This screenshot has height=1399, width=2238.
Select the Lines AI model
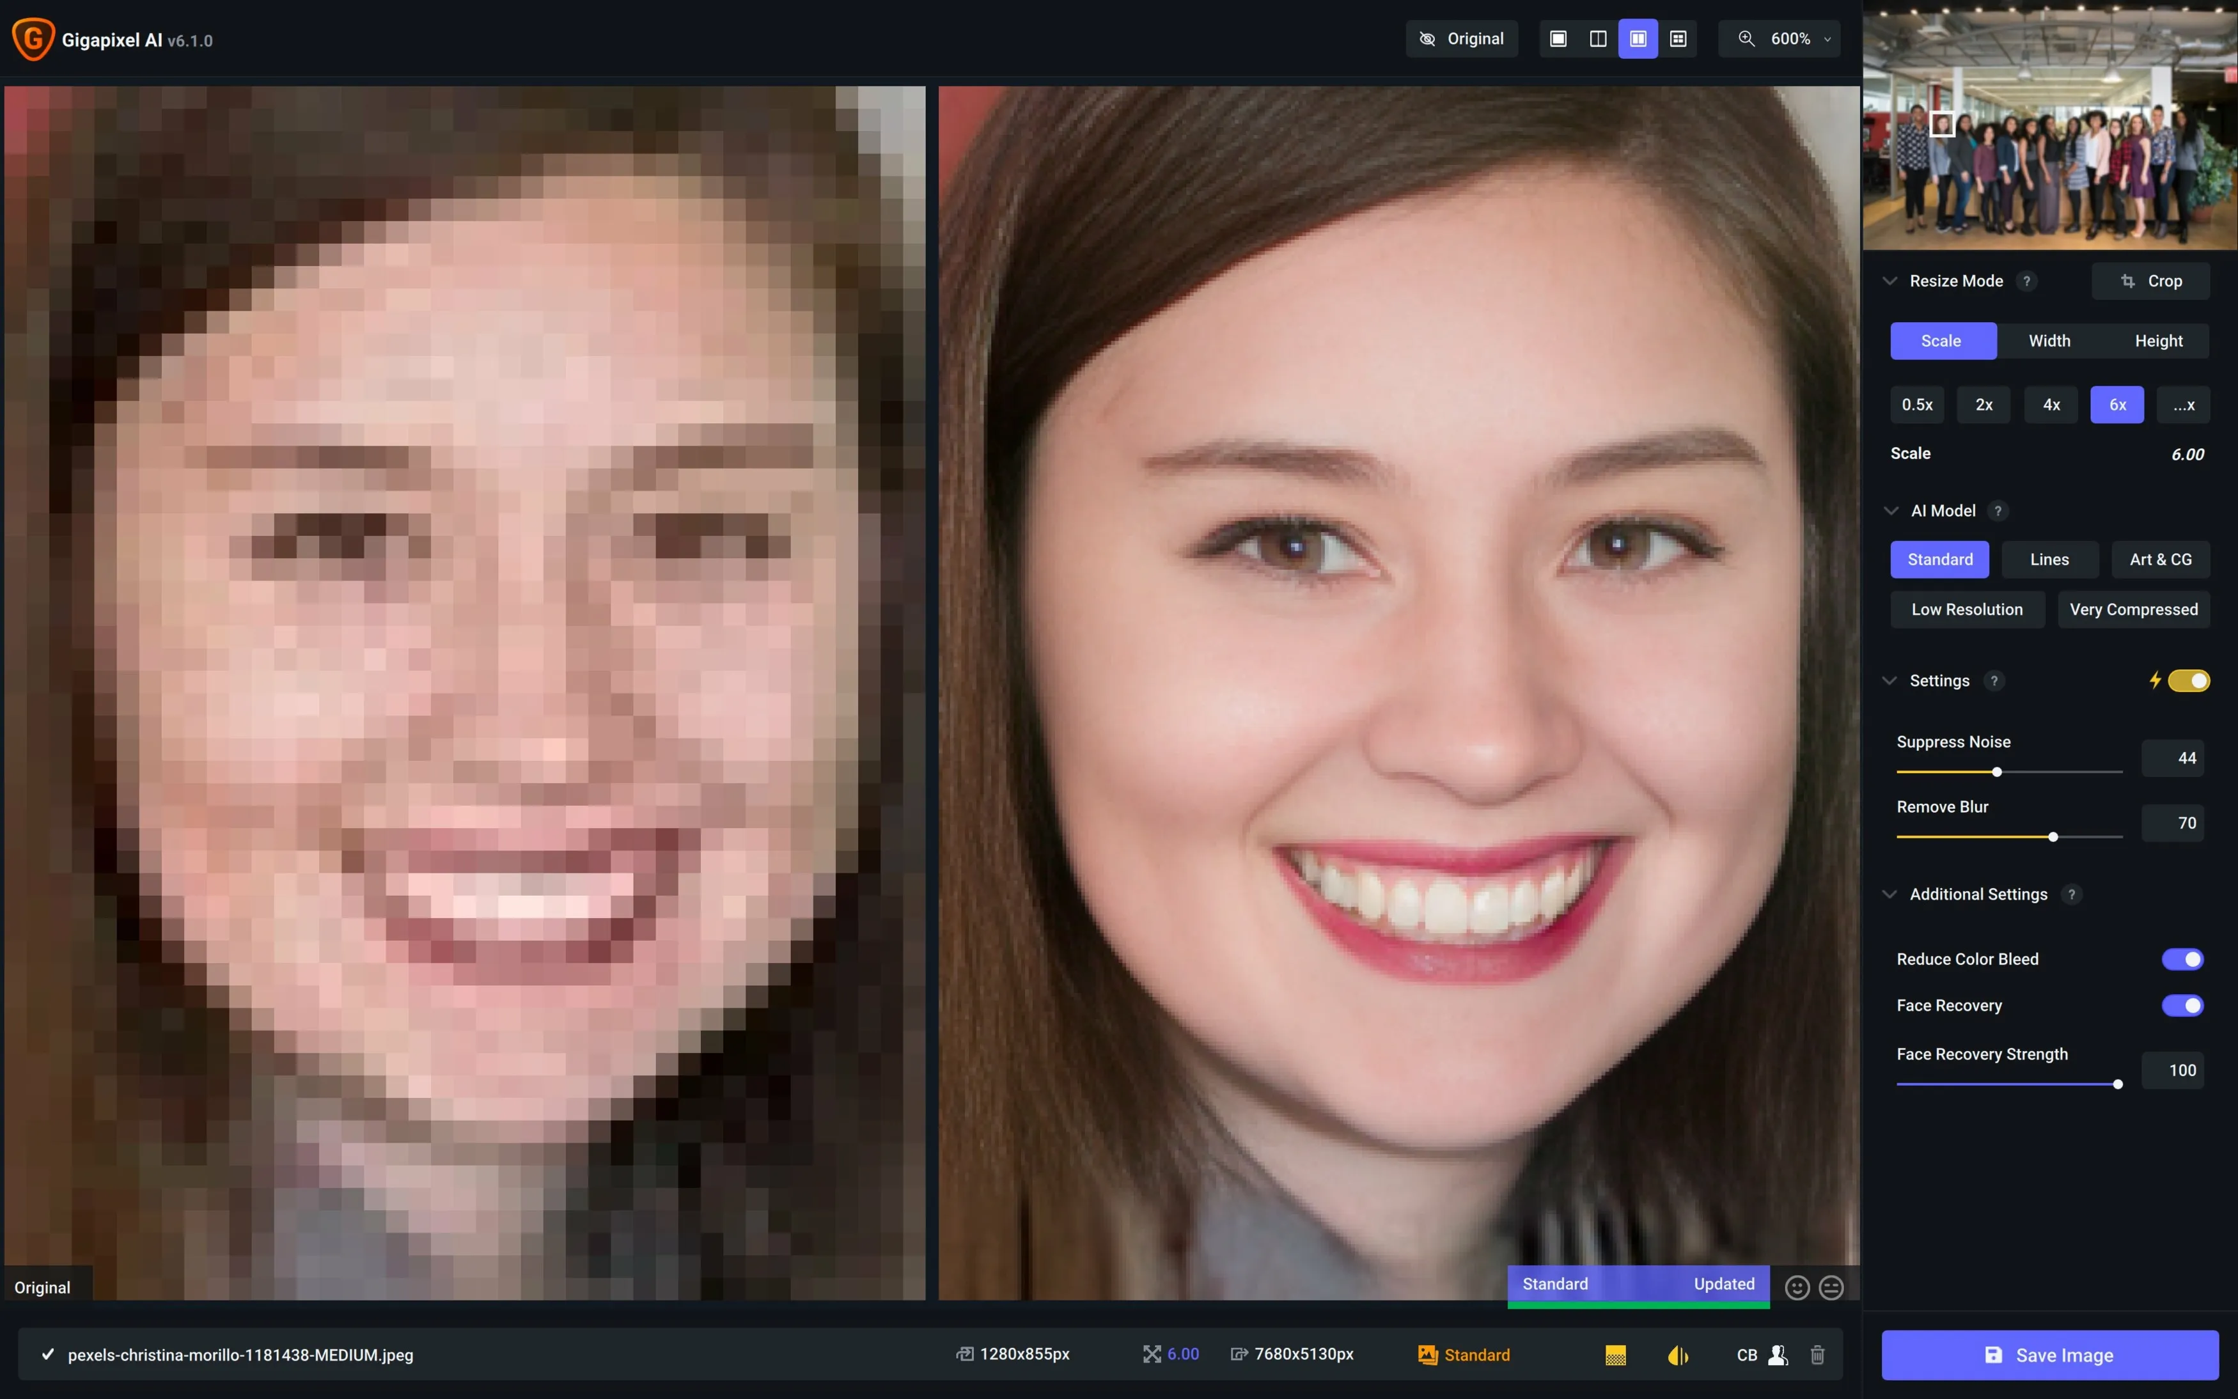click(x=2049, y=559)
